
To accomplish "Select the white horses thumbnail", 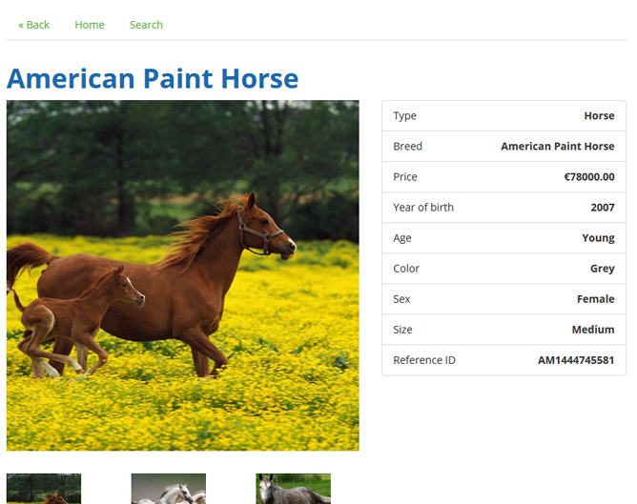I will pyautogui.click(x=169, y=489).
